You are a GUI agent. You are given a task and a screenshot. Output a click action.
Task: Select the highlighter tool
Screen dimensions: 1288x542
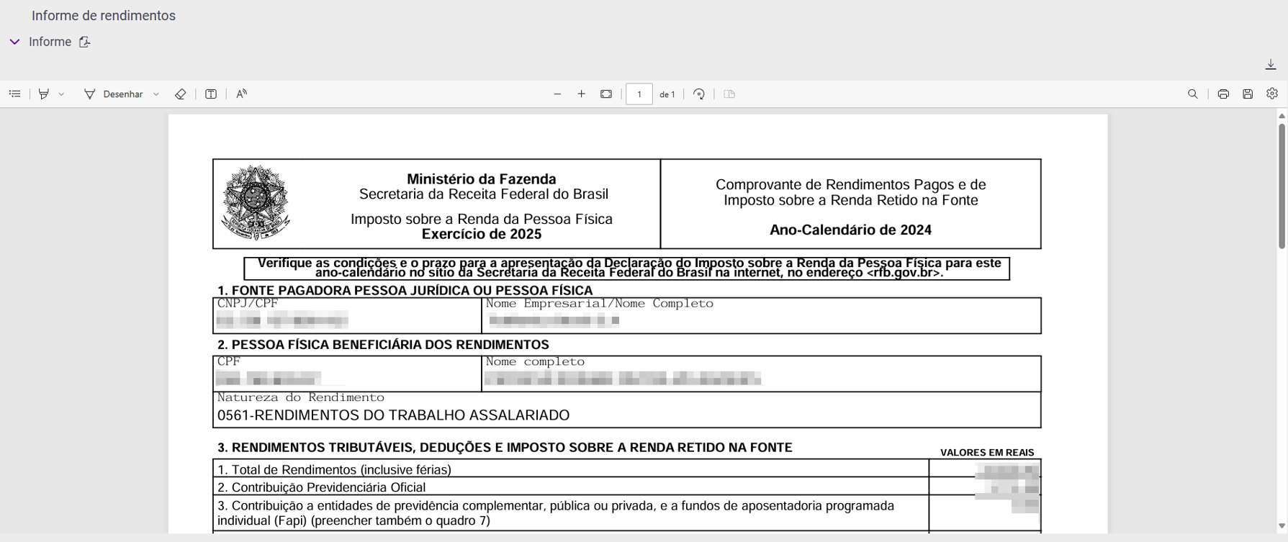pyautogui.click(x=44, y=94)
